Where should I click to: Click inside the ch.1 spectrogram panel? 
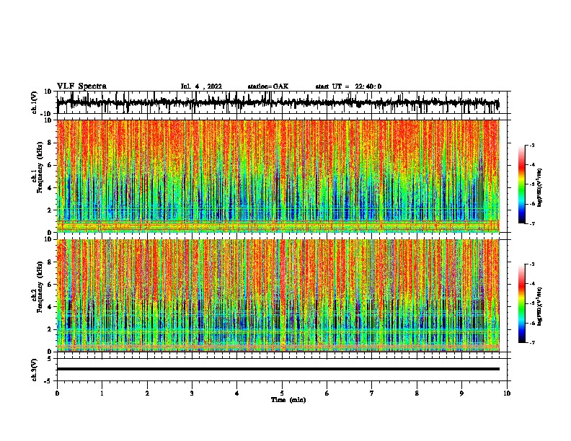point(278,176)
